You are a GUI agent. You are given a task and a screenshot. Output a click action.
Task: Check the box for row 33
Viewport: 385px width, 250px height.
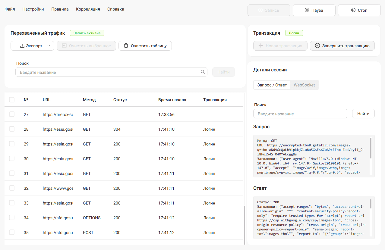click(12, 203)
